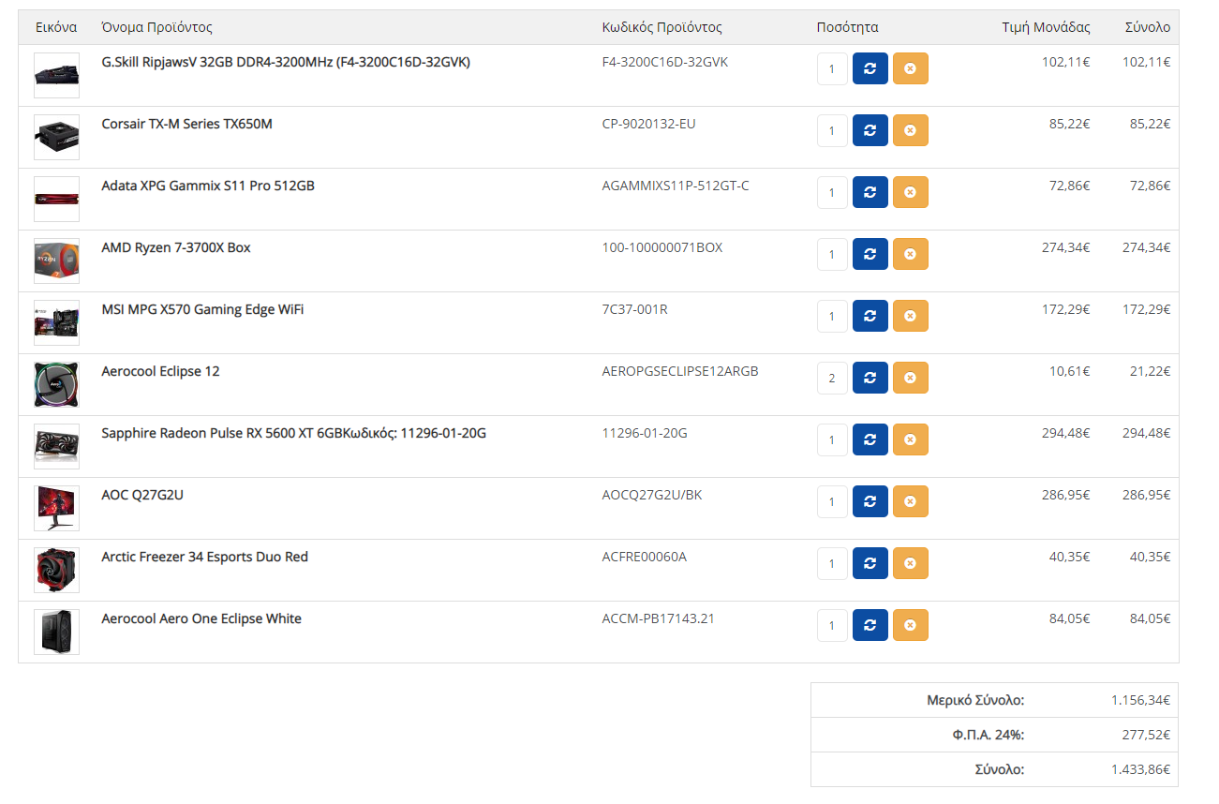
Task: Click Sapphire Radeon Pulse graphics card thumbnail
Action: pos(56,446)
